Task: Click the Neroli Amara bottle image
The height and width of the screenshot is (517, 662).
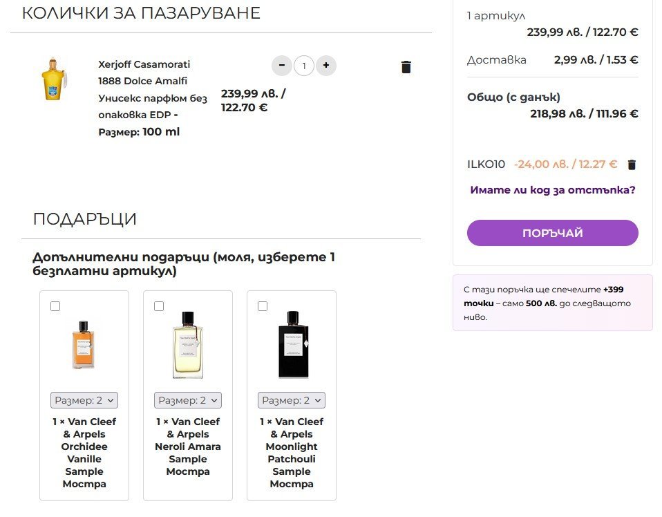Action: pyautogui.click(x=187, y=345)
